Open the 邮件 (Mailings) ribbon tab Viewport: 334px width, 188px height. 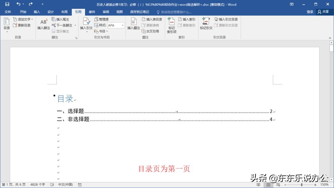tap(92, 12)
